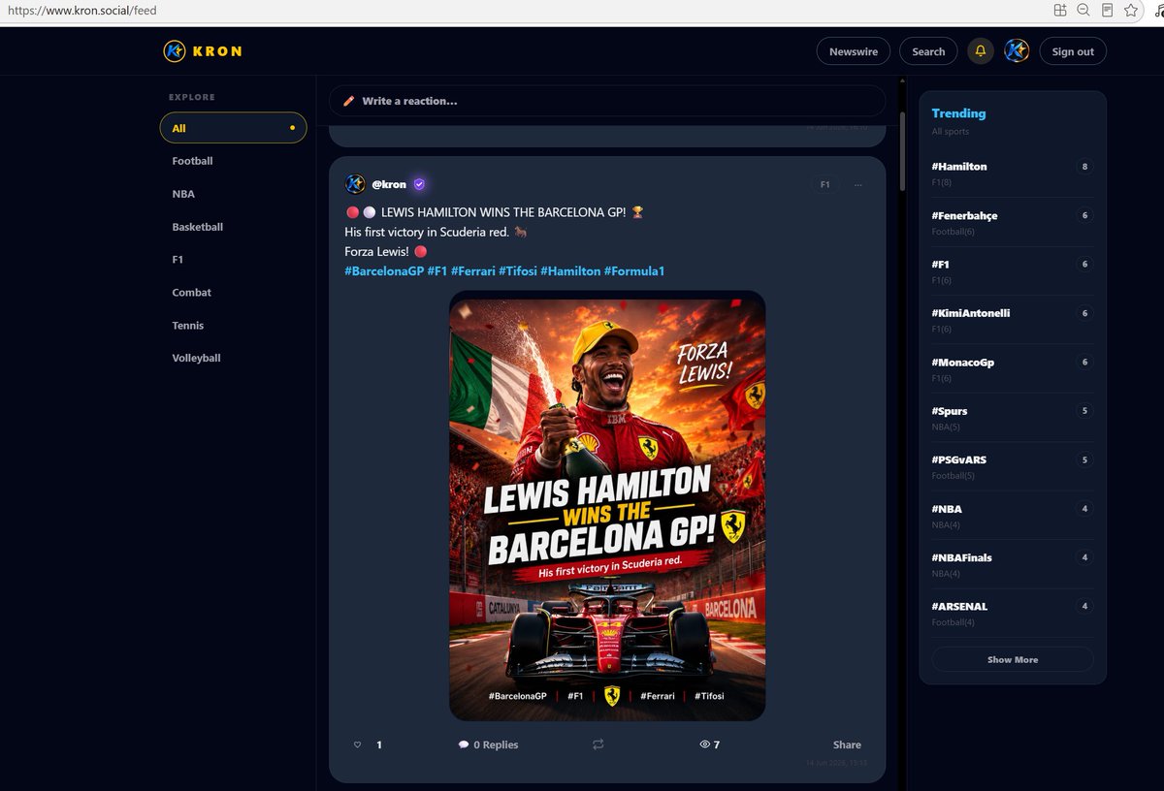Click the 0 Replies link
1164x791 pixels.
point(496,744)
